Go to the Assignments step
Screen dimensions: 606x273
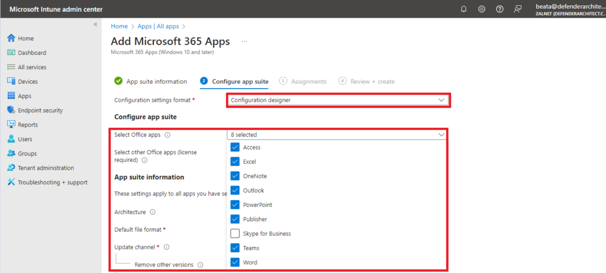click(x=303, y=82)
